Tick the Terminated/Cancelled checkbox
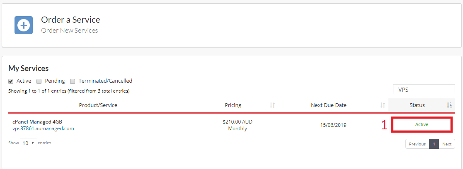The image size is (463, 169). [73, 81]
